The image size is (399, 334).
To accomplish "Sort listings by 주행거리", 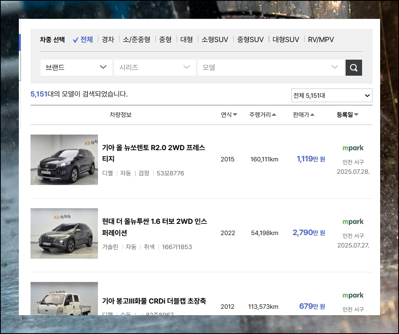I will 263,115.
